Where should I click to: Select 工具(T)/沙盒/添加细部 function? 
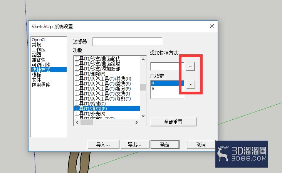point(97,69)
